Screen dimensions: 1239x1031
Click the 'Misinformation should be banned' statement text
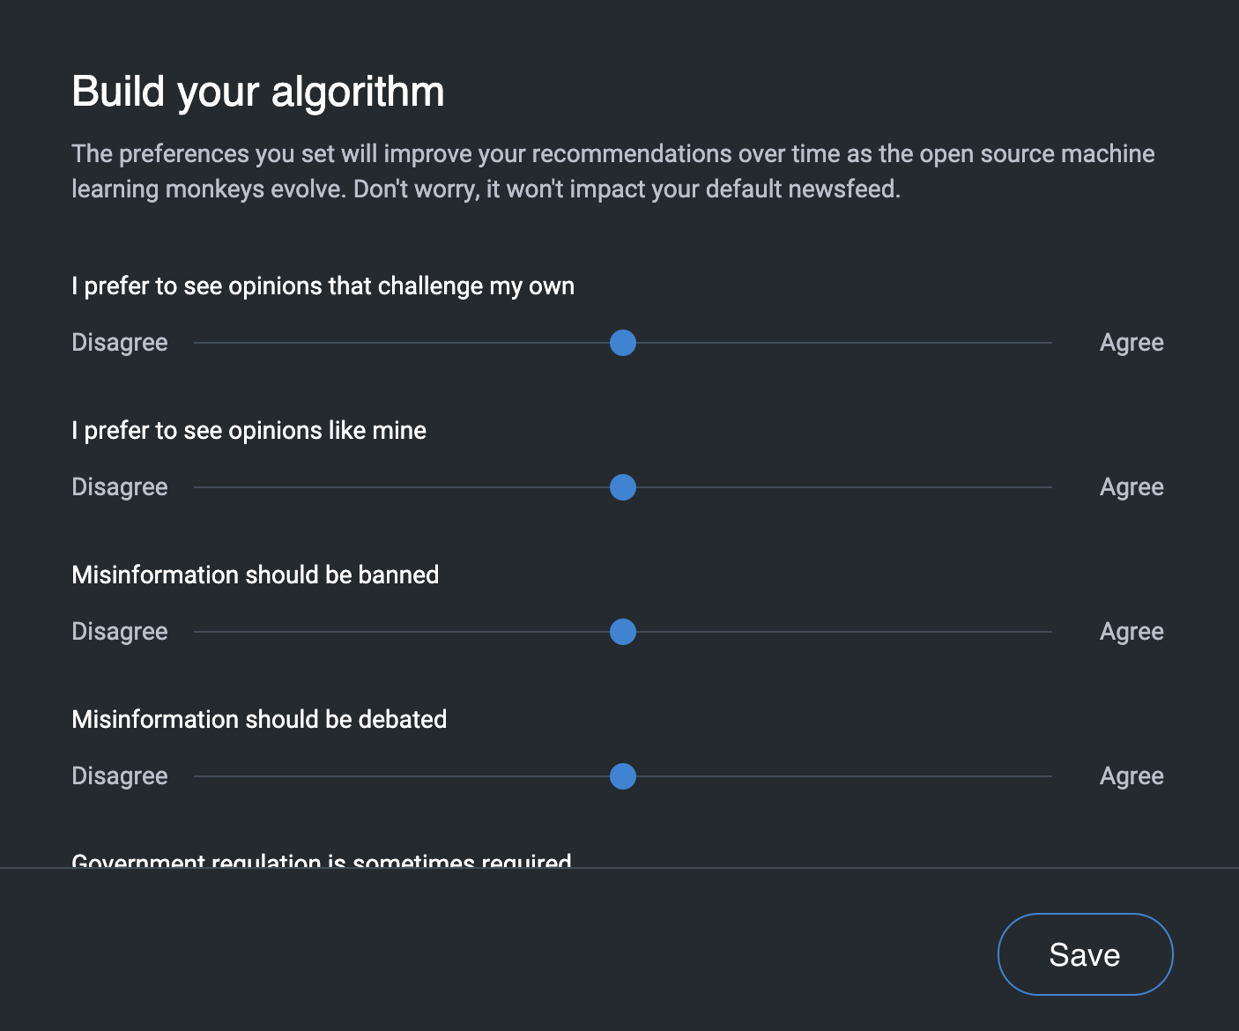click(x=255, y=575)
